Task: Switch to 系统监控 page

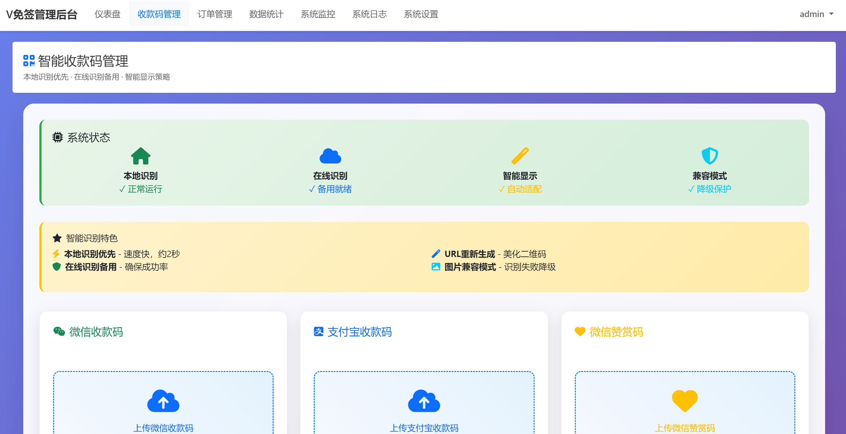Action: (x=318, y=14)
